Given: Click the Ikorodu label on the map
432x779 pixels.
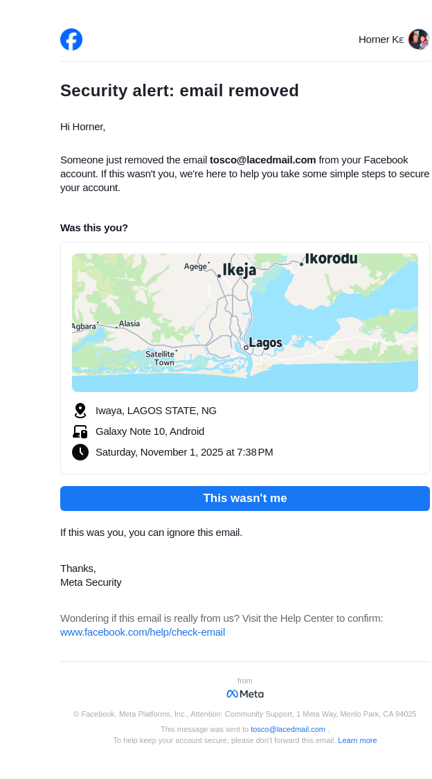Looking at the screenshot, I should 331,259.
